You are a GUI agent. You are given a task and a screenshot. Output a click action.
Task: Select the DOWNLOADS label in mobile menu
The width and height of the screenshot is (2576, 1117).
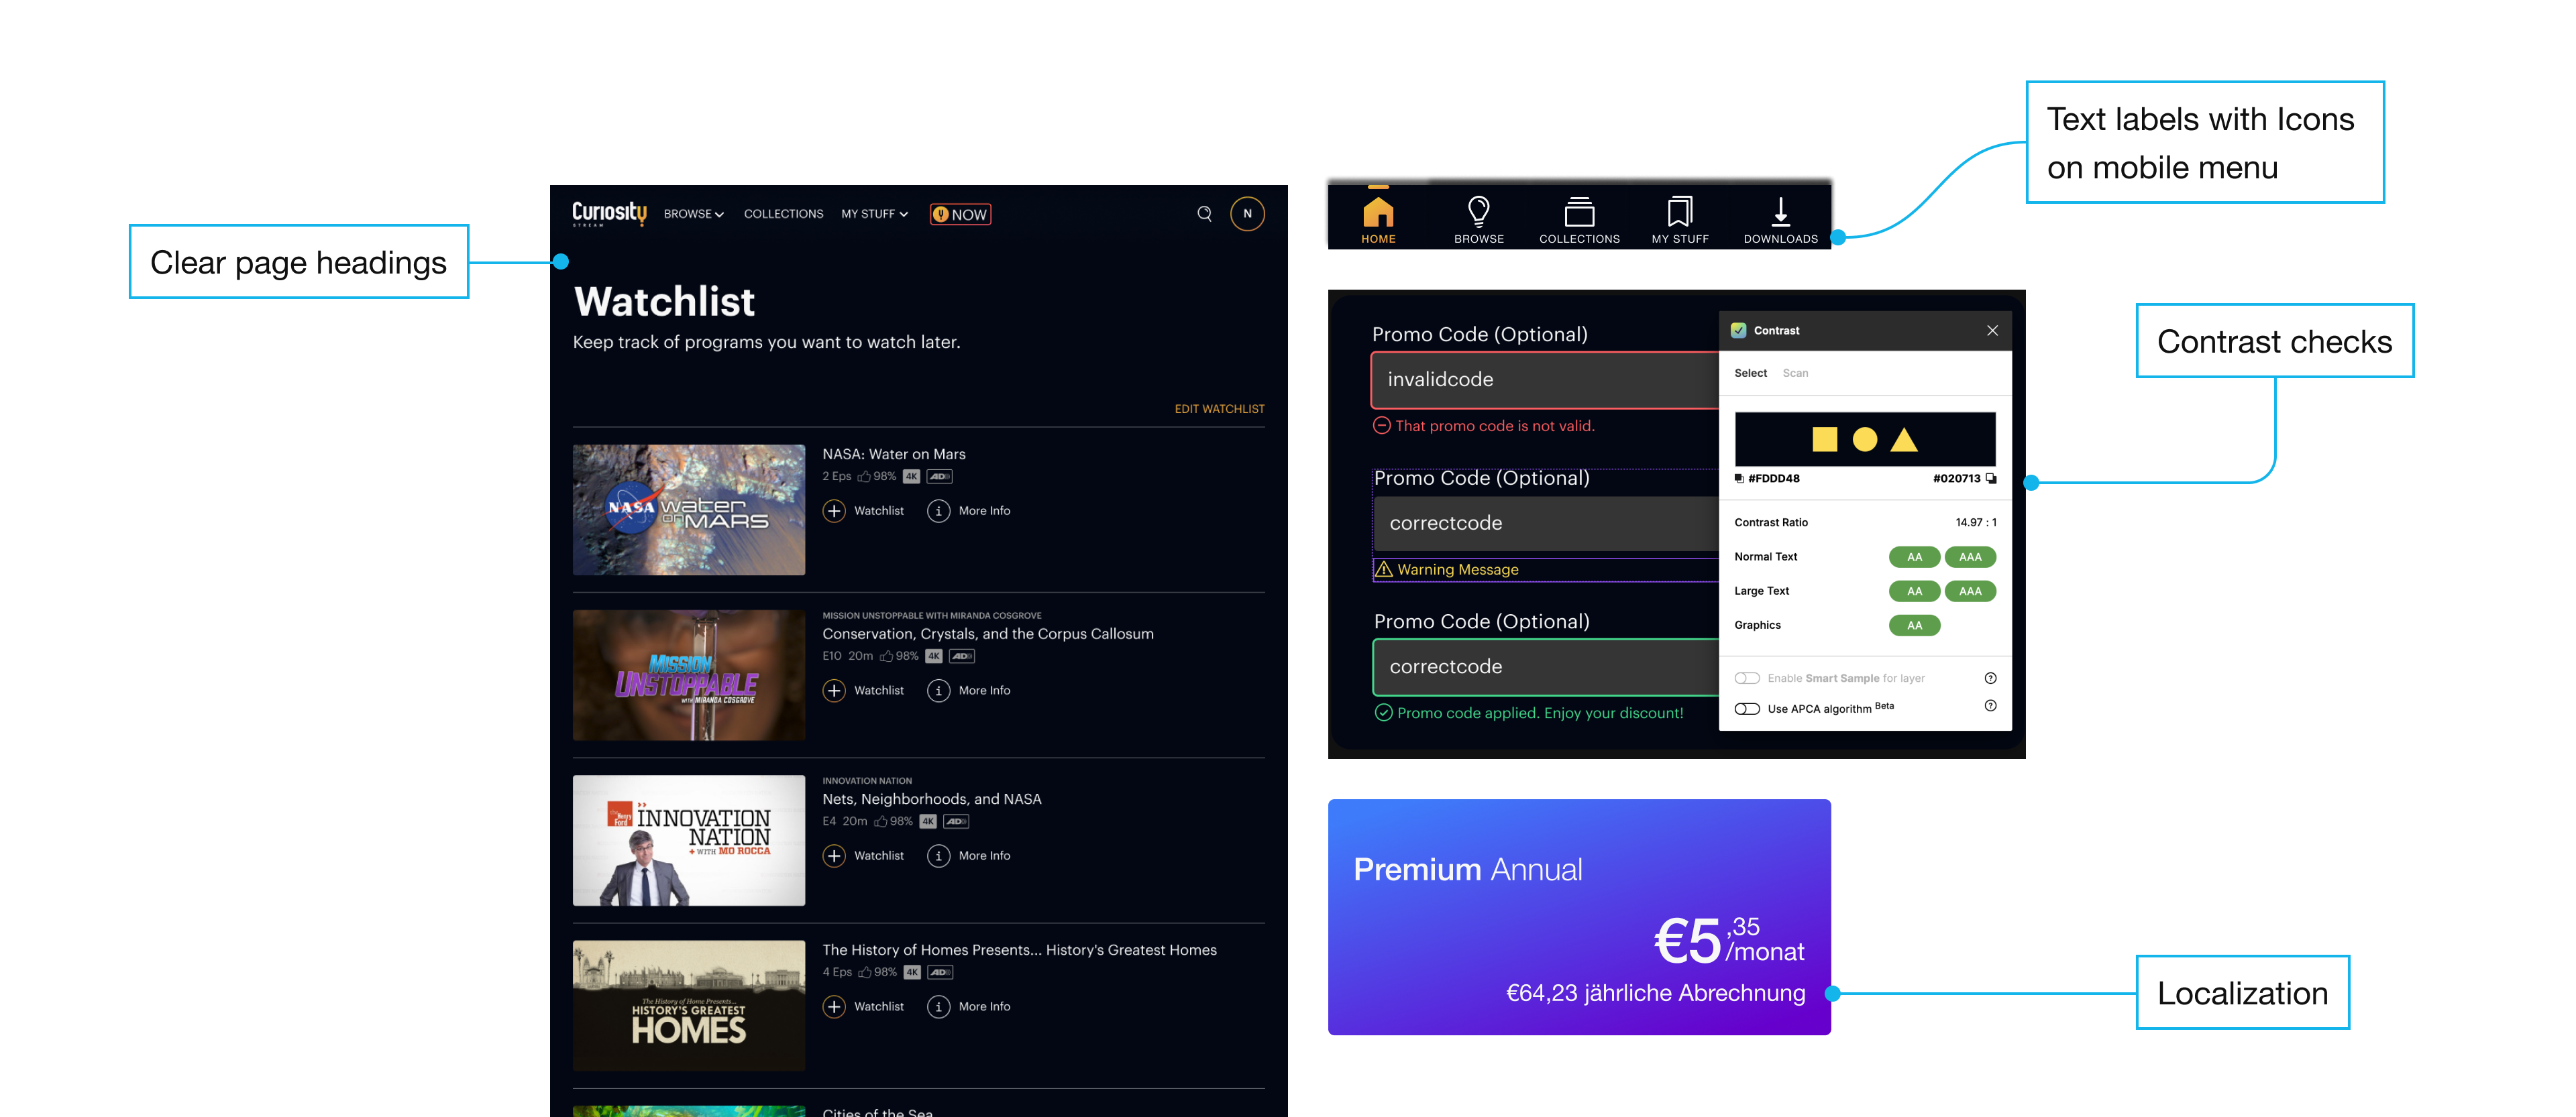1780,239
